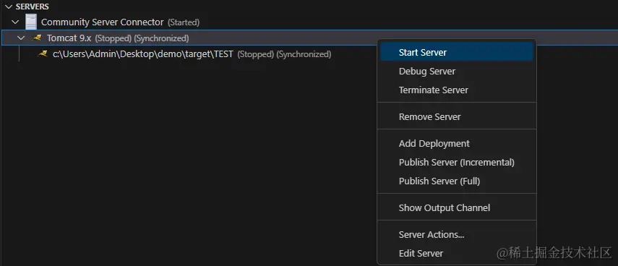Click the SERVERS panel header title
Image resolution: width=618 pixels, height=266 pixels.
click(x=33, y=7)
